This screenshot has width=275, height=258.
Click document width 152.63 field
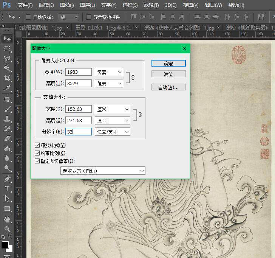coord(79,109)
